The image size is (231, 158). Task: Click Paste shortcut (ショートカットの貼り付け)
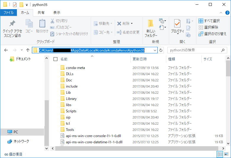(x=69, y=34)
